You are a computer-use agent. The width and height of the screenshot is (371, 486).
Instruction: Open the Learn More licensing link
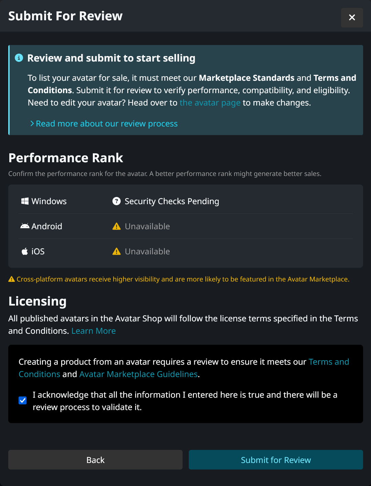coord(94,331)
